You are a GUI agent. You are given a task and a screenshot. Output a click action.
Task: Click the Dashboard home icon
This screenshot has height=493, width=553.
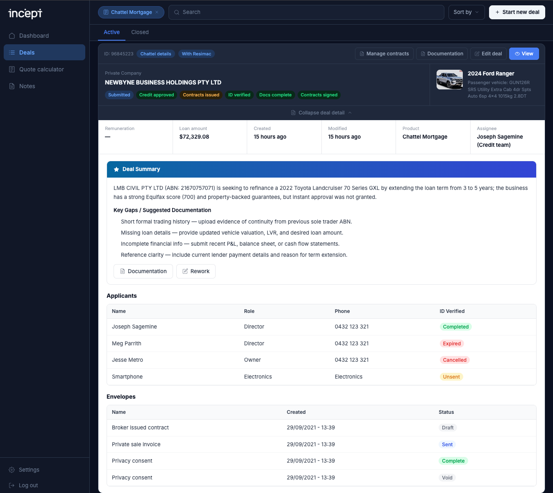click(12, 36)
